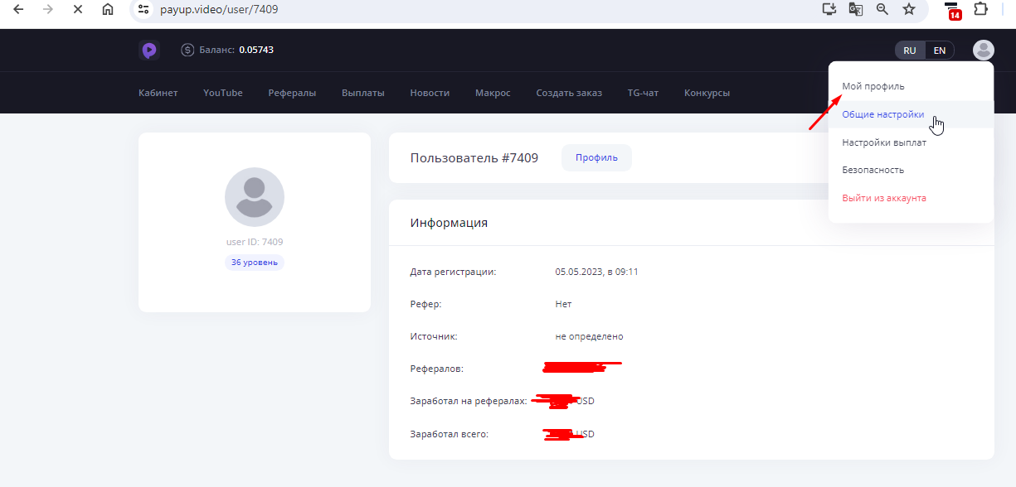Click the не определено source value
This screenshot has width=1016, height=487.
pyautogui.click(x=589, y=336)
